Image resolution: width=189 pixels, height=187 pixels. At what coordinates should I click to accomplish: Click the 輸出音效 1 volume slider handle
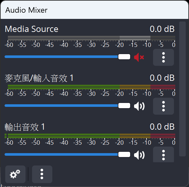coord(124,154)
